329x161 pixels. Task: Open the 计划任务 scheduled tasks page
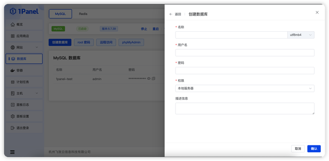point(24,82)
